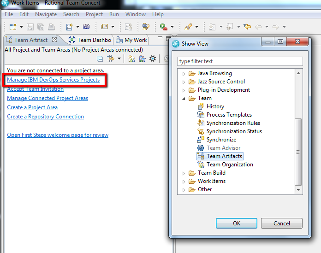Click the view list scrollbar thumb
321x253 pixels.
pos(298,152)
